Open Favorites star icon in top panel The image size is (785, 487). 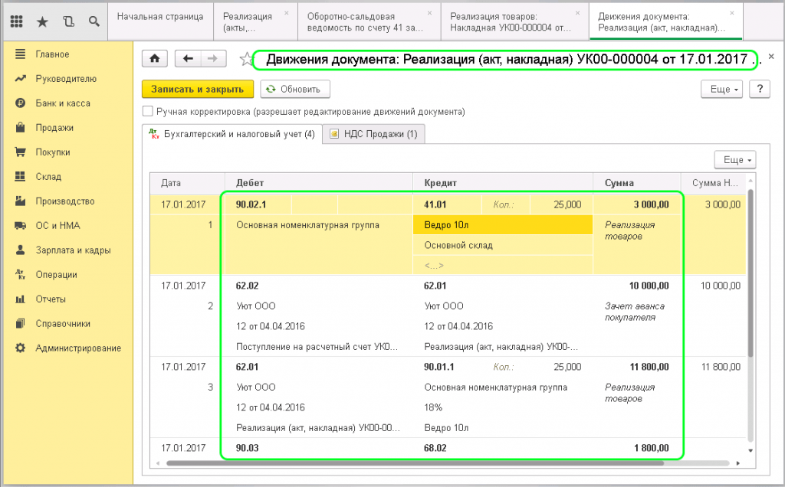point(42,21)
